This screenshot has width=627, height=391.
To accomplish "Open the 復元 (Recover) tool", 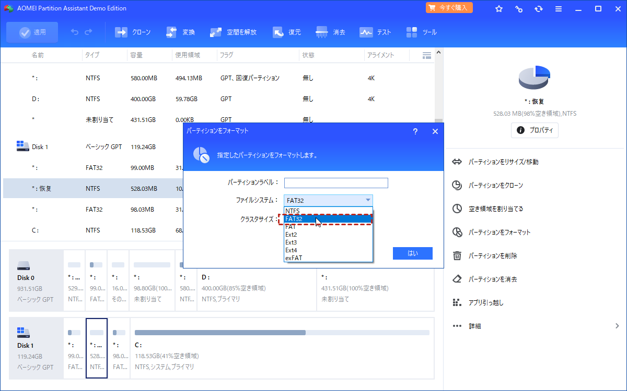I will point(278,32).
